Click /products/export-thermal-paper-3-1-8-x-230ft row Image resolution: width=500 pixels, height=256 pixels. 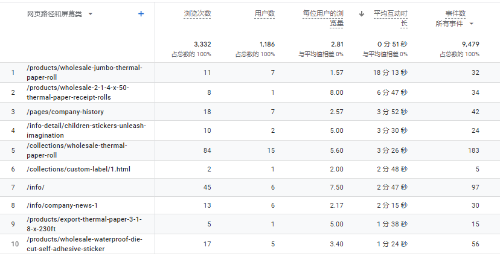[84, 223]
